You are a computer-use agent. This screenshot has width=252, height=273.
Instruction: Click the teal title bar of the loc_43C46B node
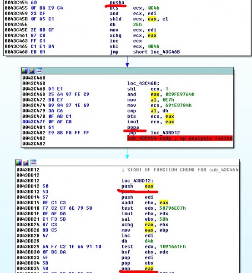[x=127, y=71]
